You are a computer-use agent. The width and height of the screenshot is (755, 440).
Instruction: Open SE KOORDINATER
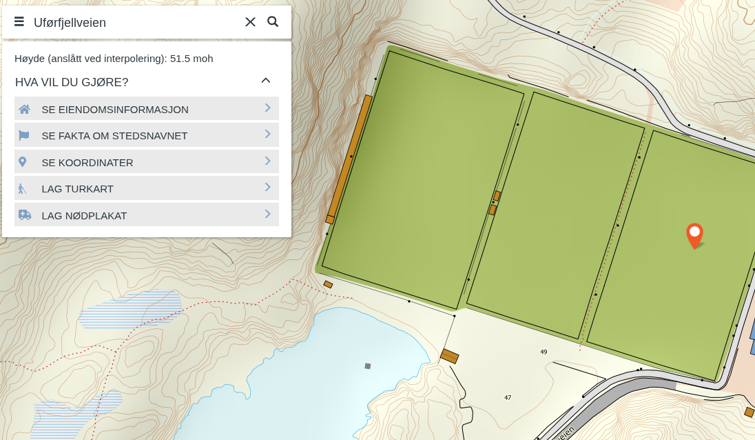(x=146, y=161)
